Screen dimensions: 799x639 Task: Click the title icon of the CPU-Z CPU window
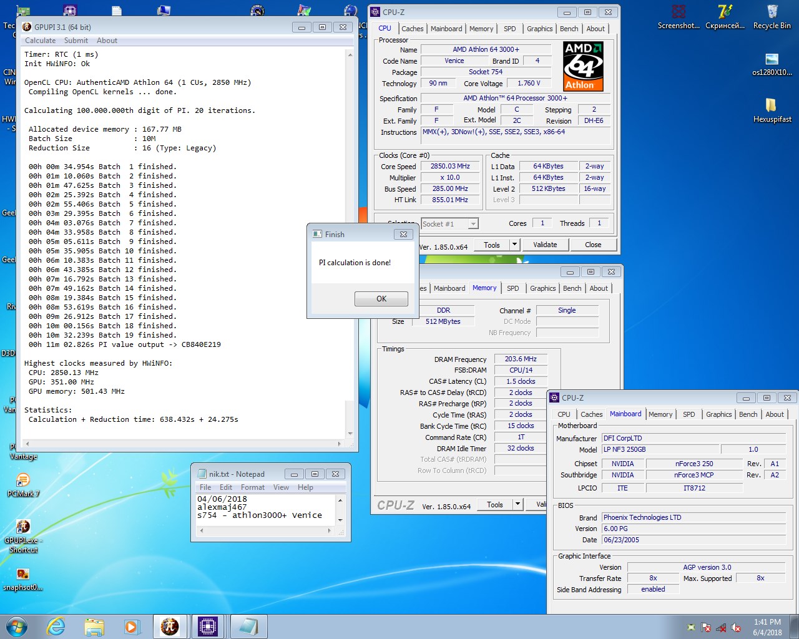click(375, 12)
